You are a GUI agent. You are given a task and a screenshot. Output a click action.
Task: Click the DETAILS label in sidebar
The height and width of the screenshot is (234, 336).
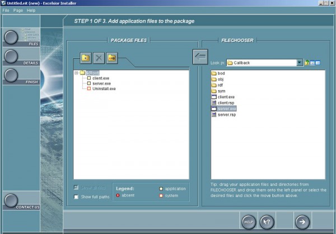(31, 63)
